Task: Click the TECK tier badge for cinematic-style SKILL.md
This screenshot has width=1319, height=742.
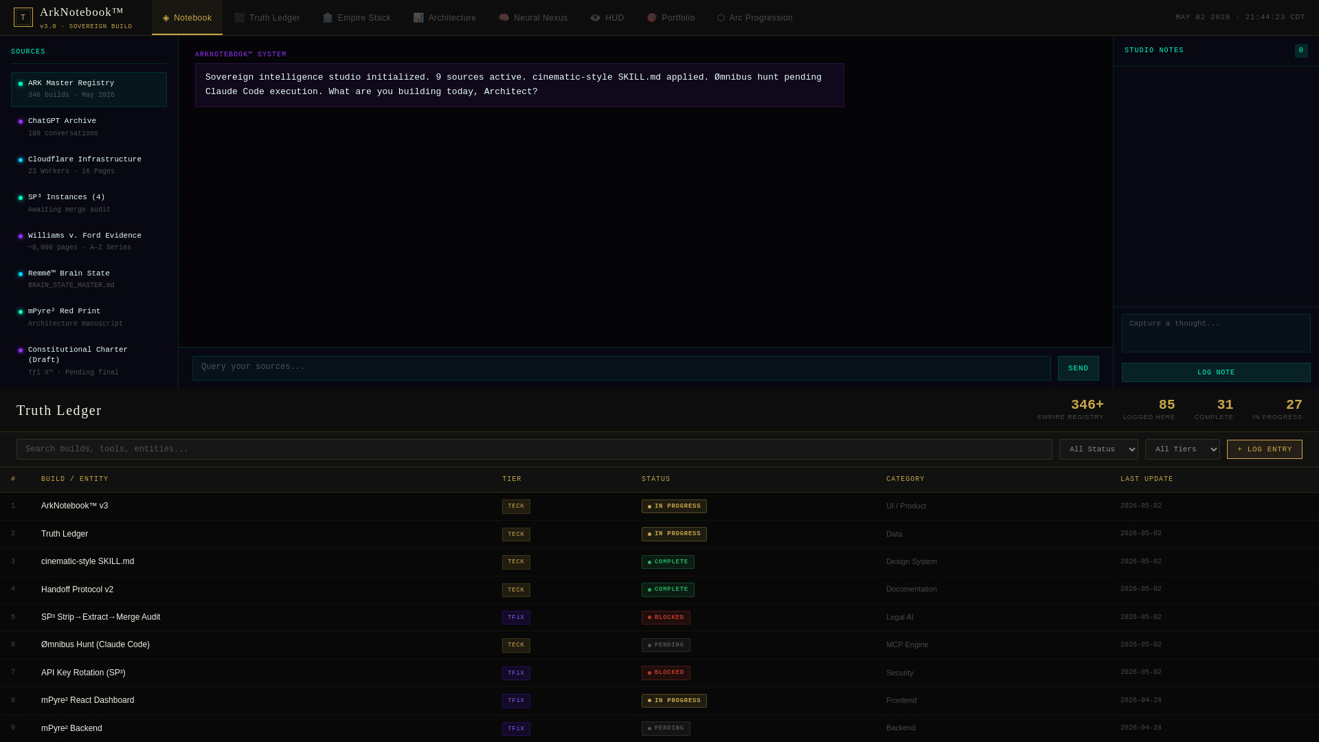Action: (516, 562)
